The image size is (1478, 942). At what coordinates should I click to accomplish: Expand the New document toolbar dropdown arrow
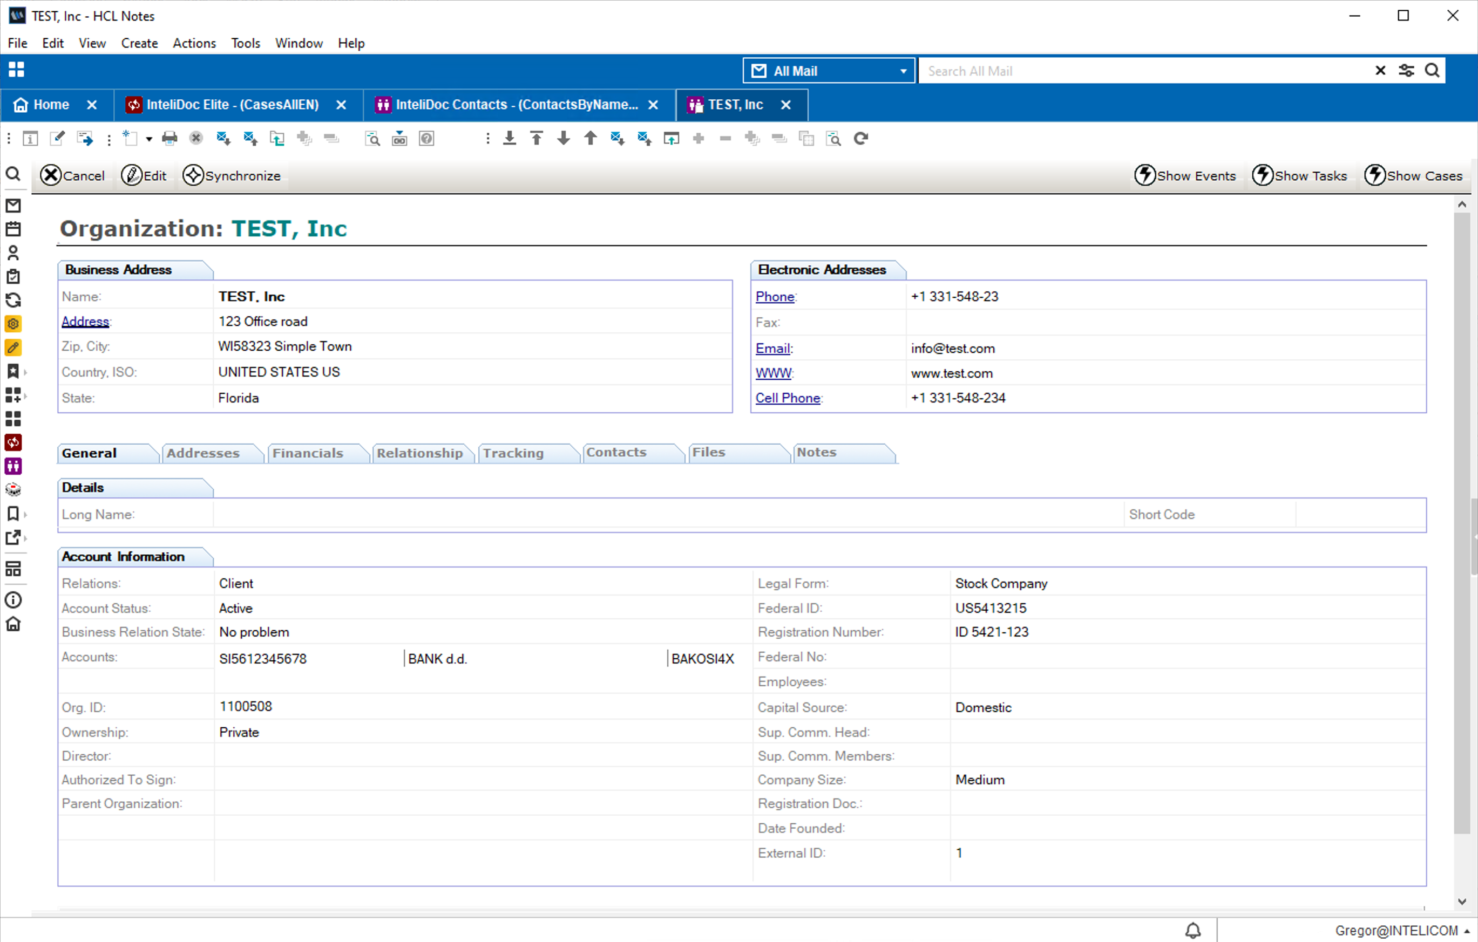pos(149,139)
